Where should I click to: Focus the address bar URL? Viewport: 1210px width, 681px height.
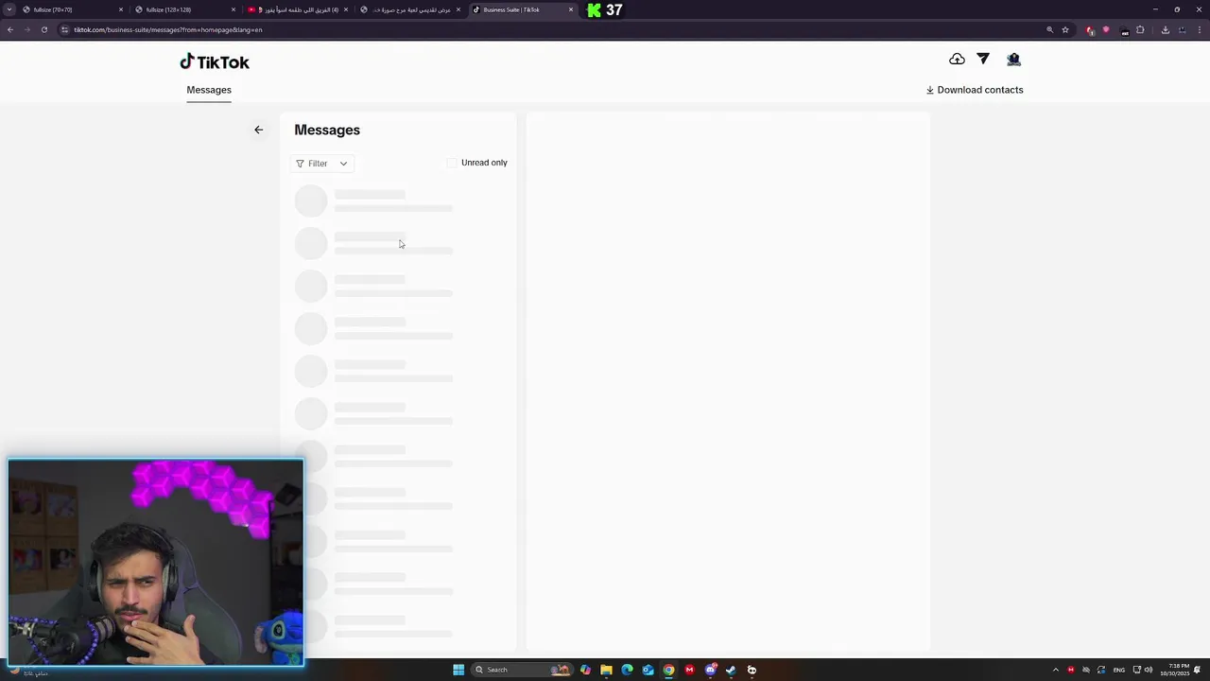click(168, 29)
